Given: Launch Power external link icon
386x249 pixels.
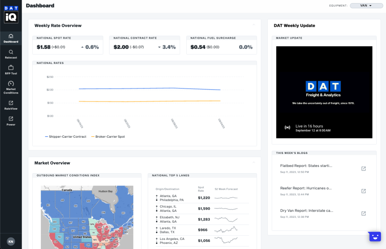Looking at the screenshot, I should point(11,119).
